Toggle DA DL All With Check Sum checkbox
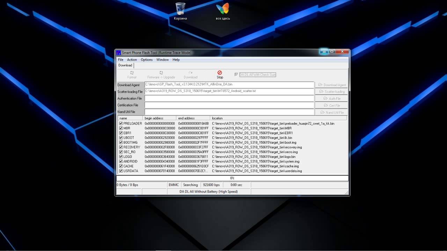The image size is (447, 251). coord(236,75)
